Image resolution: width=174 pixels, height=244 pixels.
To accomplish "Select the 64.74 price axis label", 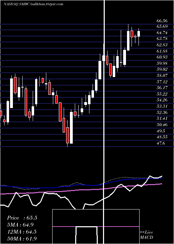I will tap(162, 33).
